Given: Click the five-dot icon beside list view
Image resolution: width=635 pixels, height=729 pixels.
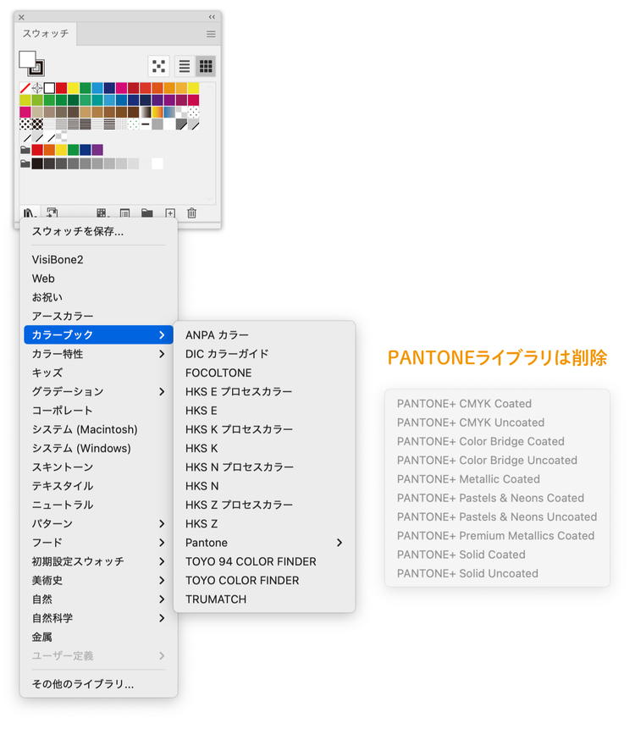Looking at the screenshot, I should pos(159,66).
